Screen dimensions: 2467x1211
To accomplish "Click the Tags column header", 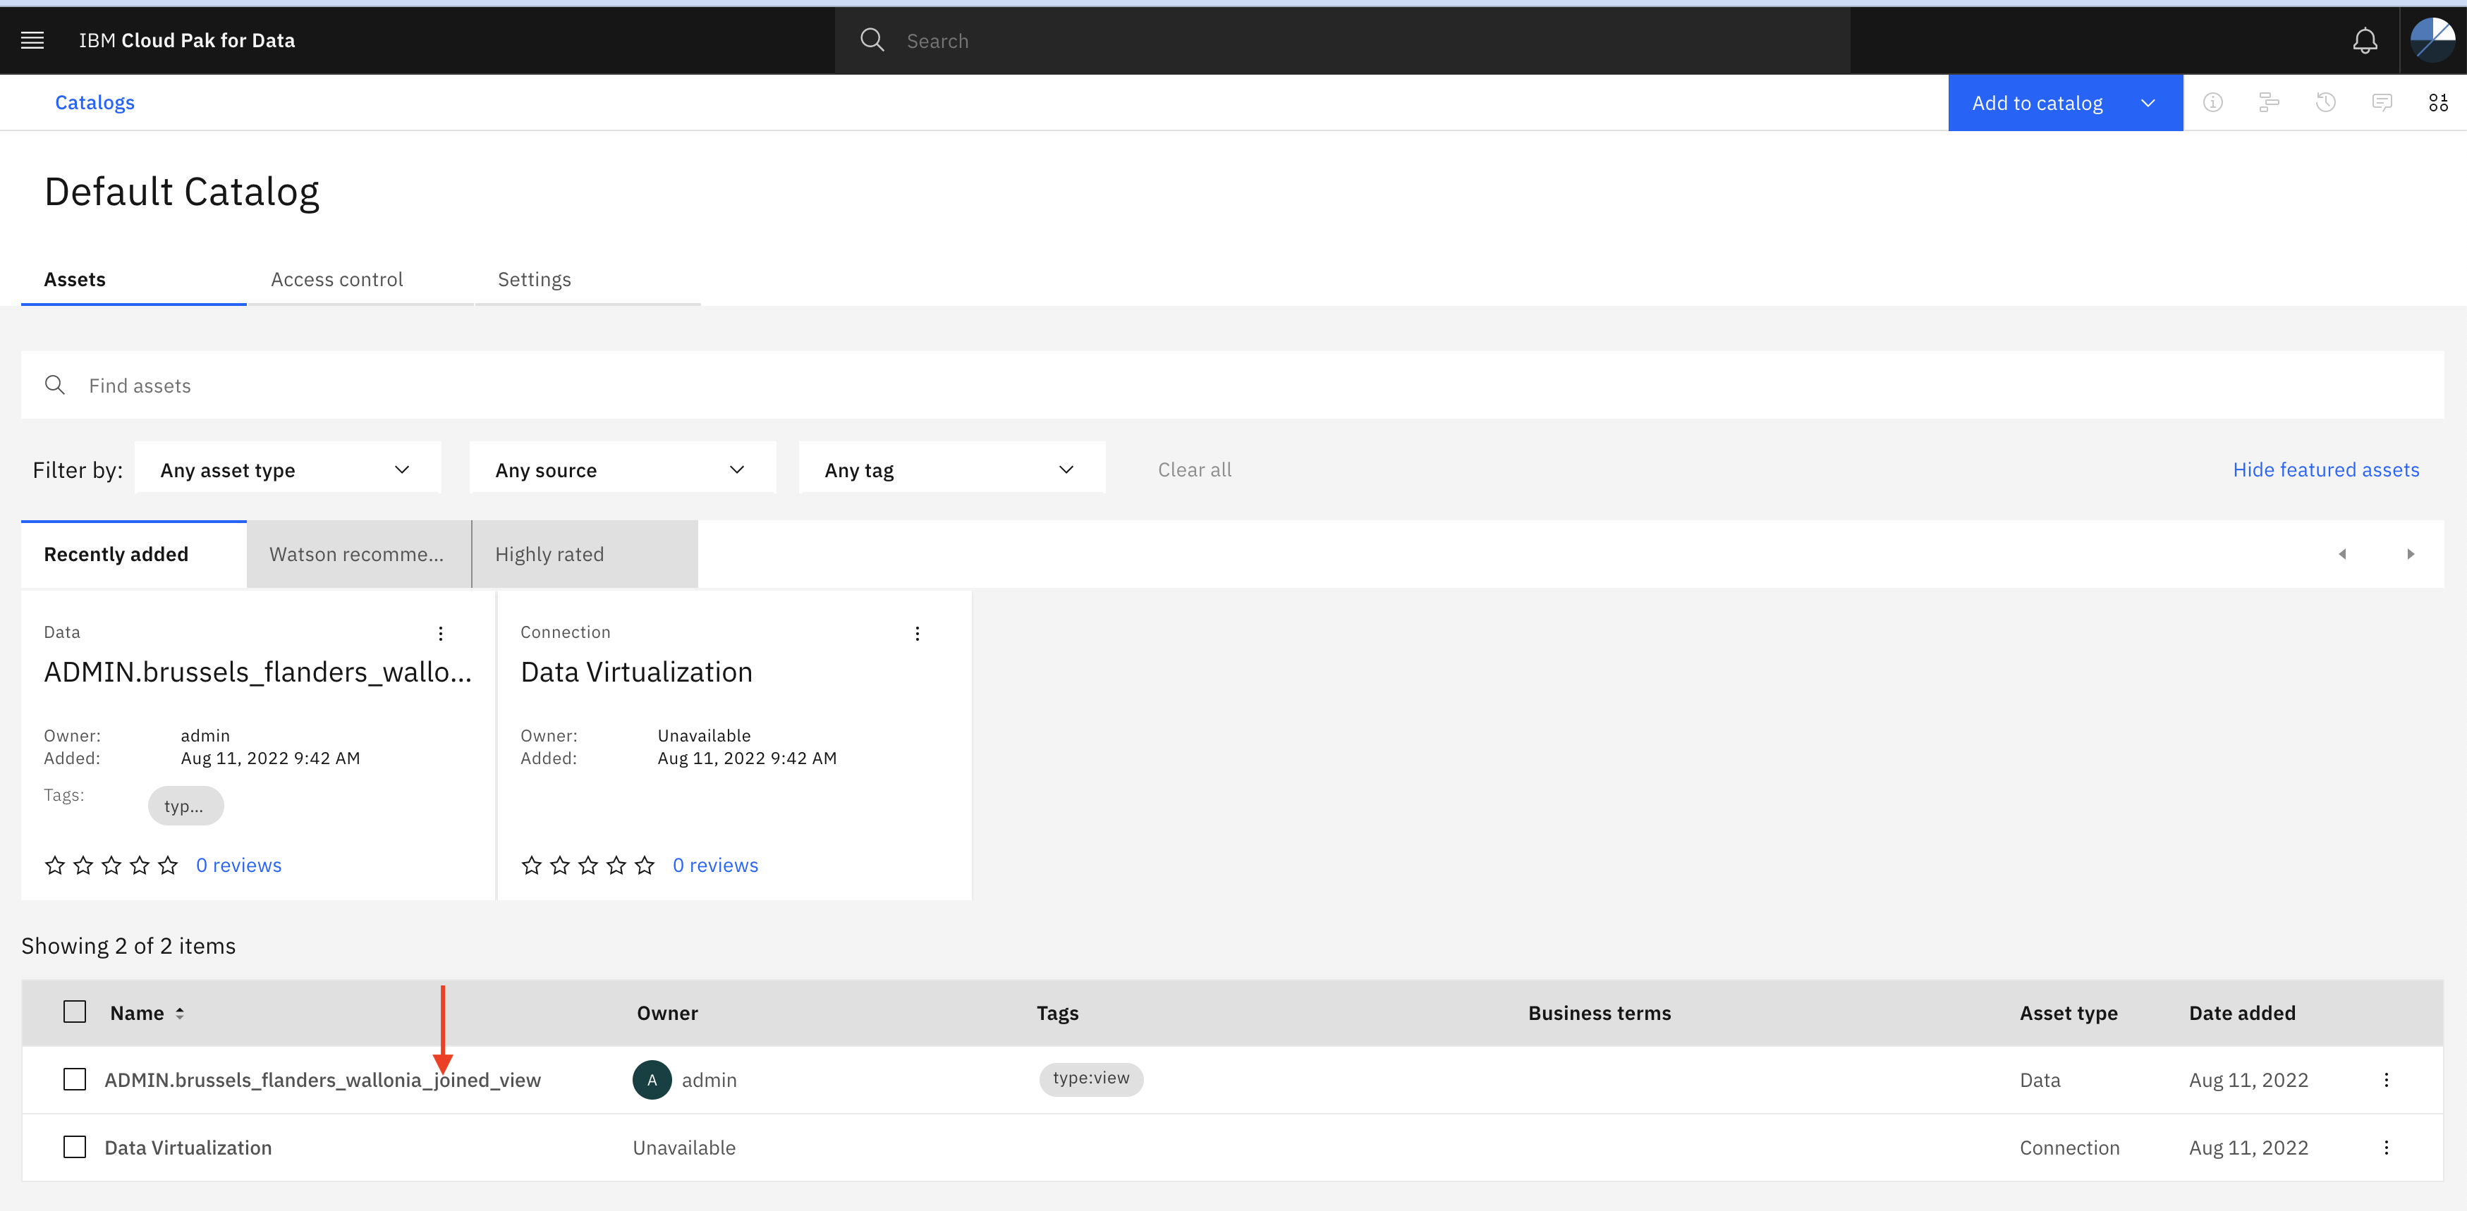I will point(1057,1013).
